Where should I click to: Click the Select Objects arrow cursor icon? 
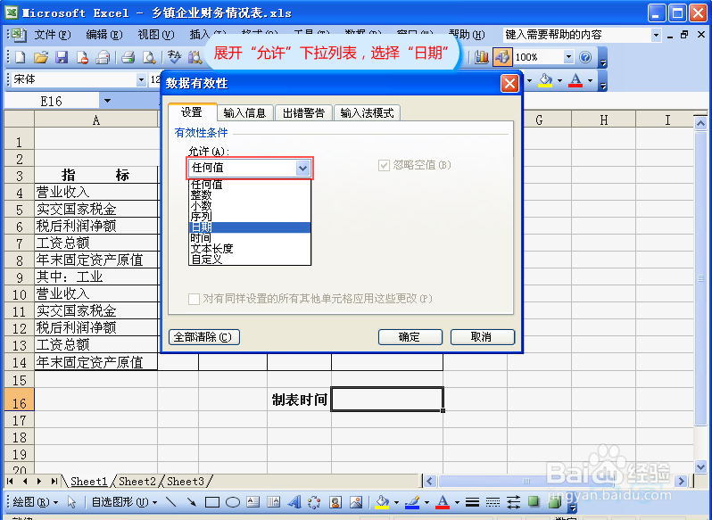click(71, 502)
